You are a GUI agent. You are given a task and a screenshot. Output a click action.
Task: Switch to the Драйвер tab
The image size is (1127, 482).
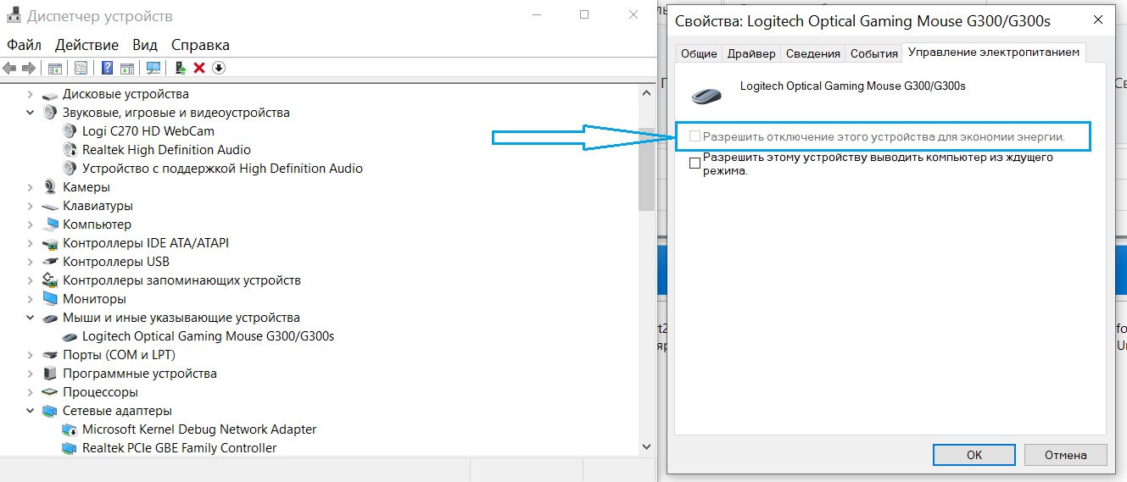(751, 53)
